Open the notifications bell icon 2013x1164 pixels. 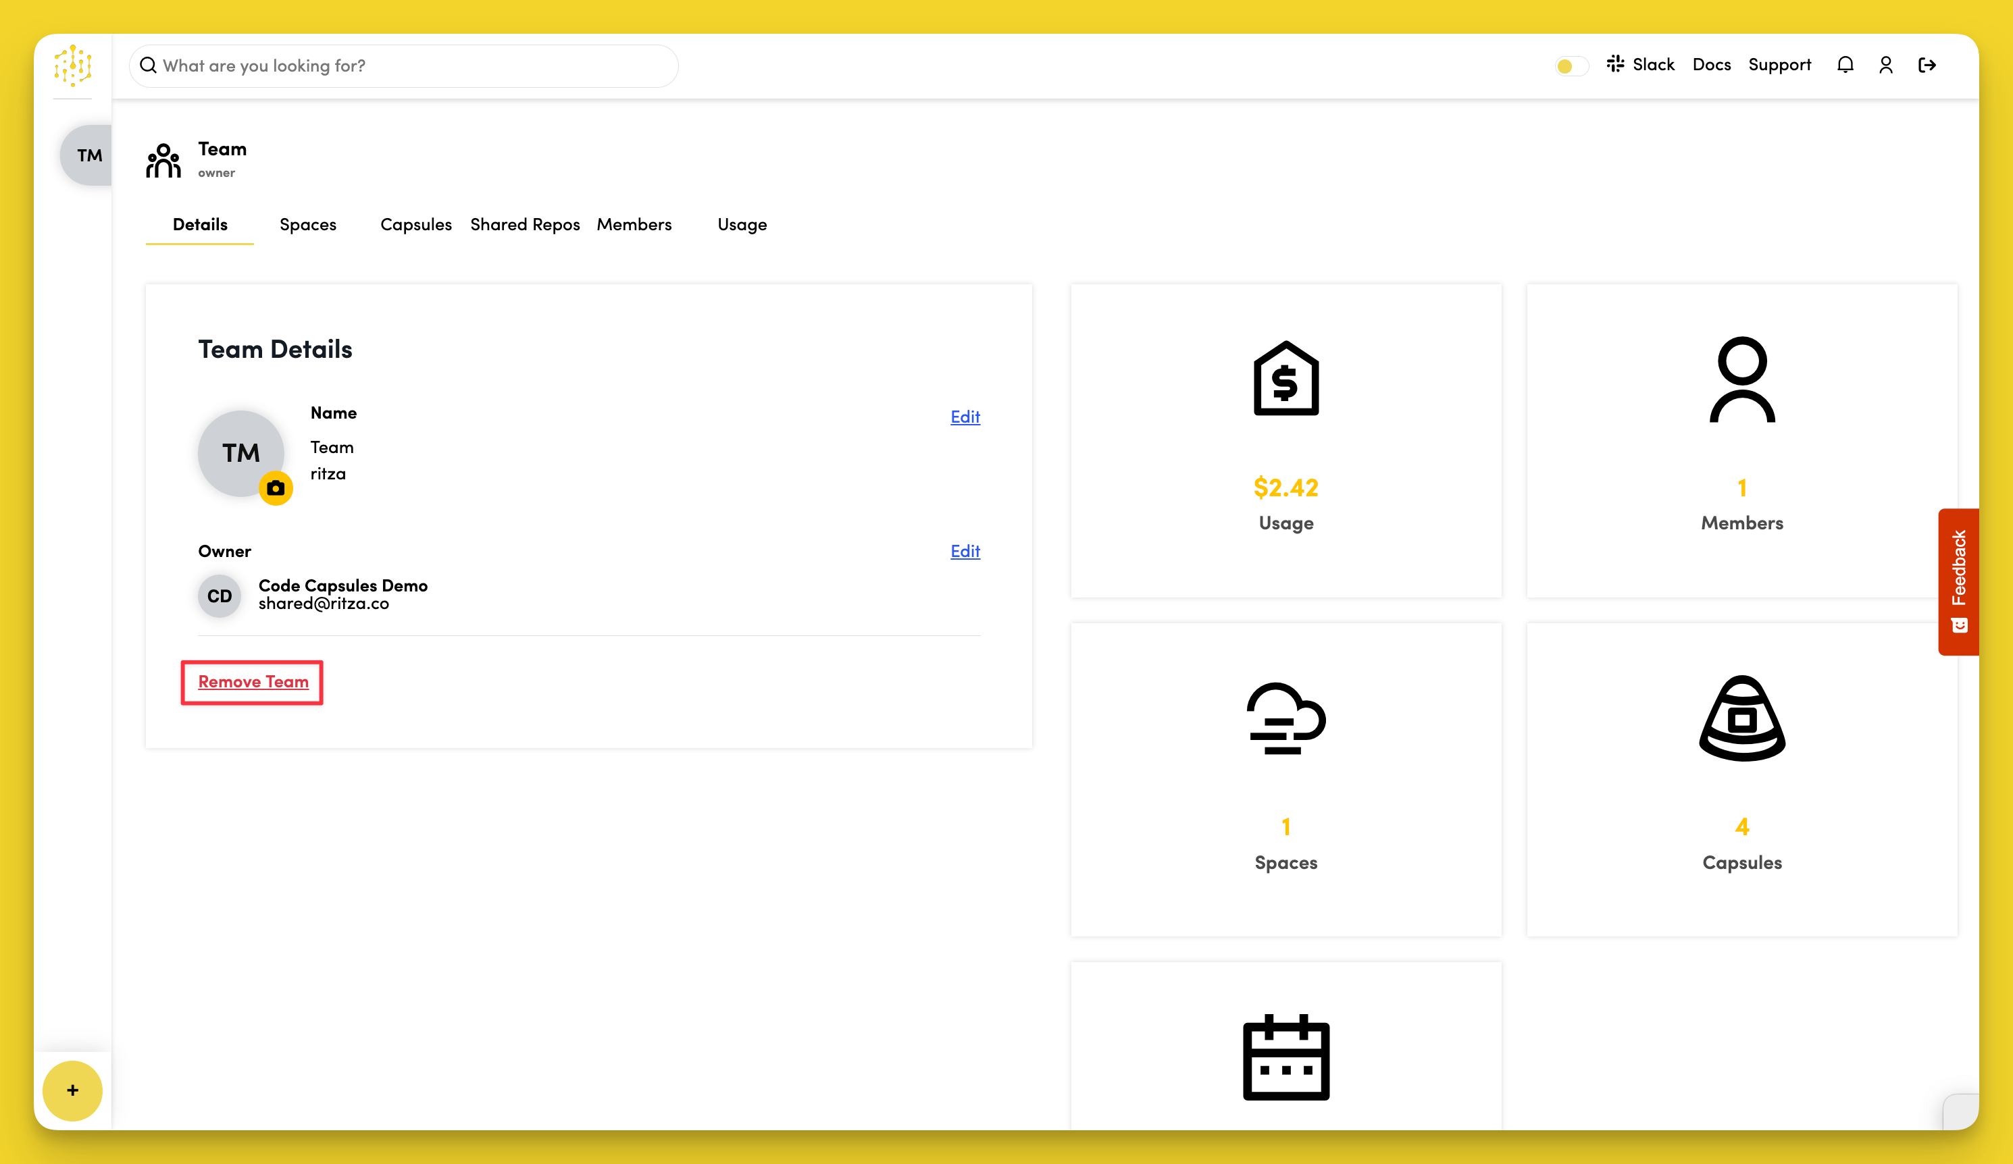point(1844,65)
